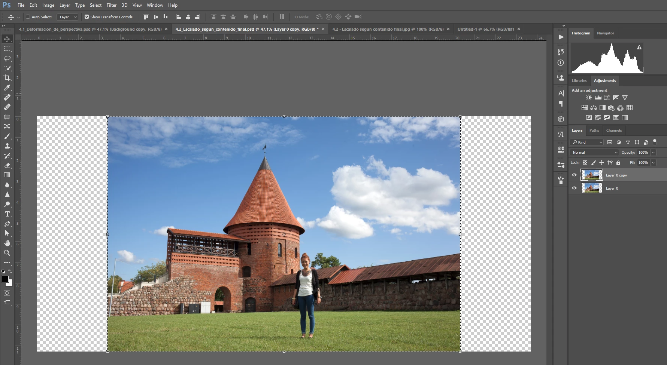Hide the Layer 0 layer
This screenshot has height=365, width=667.
[574, 188]
